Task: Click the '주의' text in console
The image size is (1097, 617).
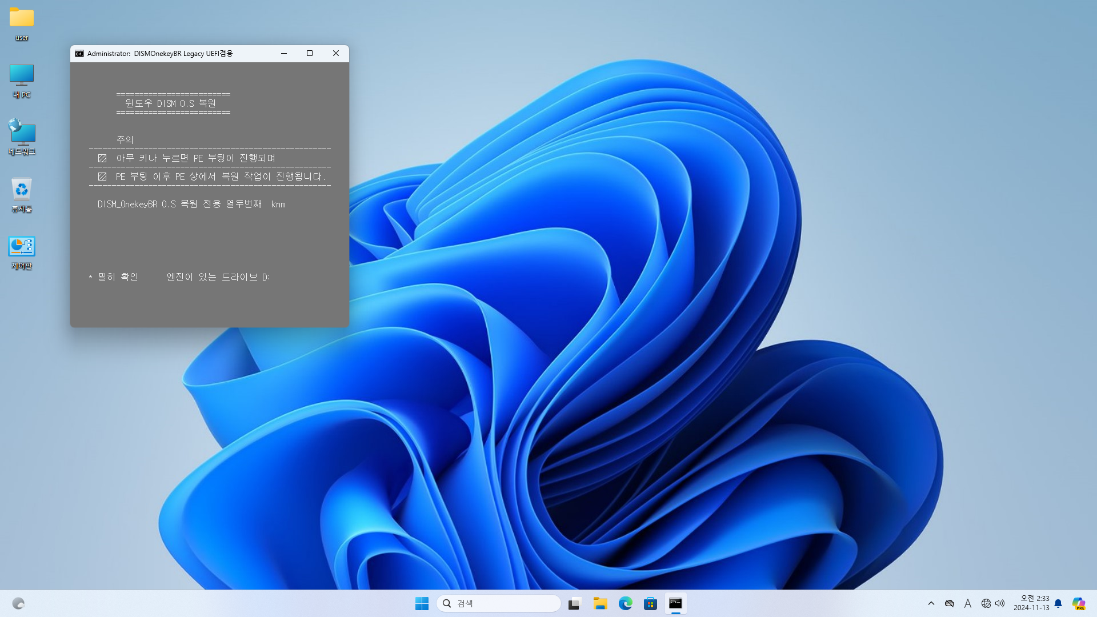Action: coord(125,139)
